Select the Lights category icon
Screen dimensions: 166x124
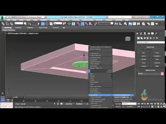coord(144,38)
